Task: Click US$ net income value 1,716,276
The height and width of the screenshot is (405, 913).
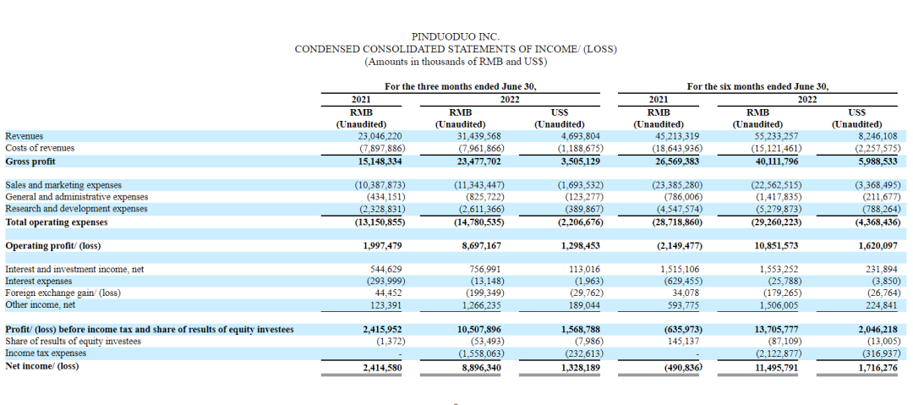Action: 878,368
